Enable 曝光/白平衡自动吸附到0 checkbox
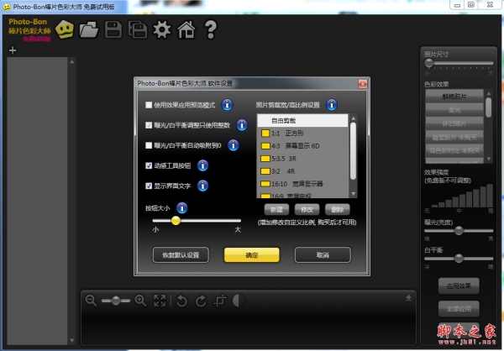The height and width of the screenshot is (351, 504). (x=149, y=145)
